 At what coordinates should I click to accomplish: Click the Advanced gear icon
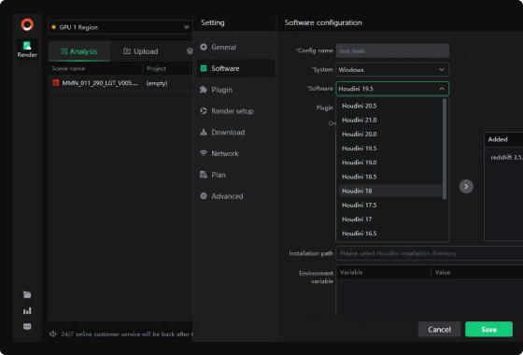[x=204, y=196]
